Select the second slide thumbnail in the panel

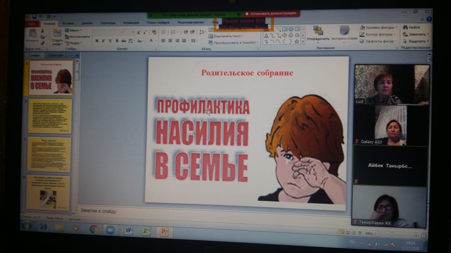click(50, 116)
